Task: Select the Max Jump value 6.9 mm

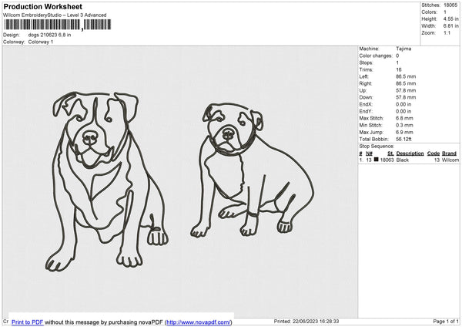Action: click(404, 133)
